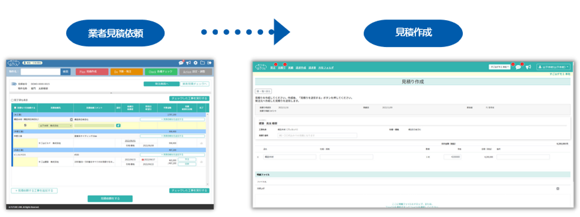Click scrollbar up arrow in request table
580x217 pixels.
208,115
